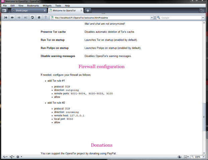Open the Help menu

(67, 6)
